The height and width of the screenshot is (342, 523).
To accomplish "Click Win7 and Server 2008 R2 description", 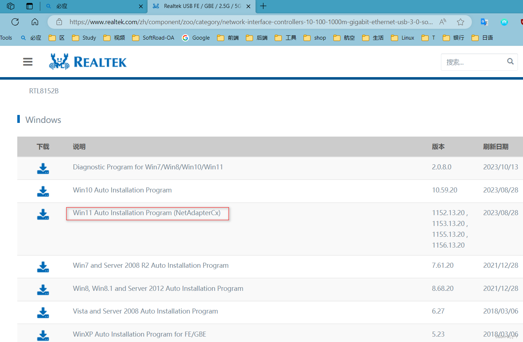I will click(151, 266).
